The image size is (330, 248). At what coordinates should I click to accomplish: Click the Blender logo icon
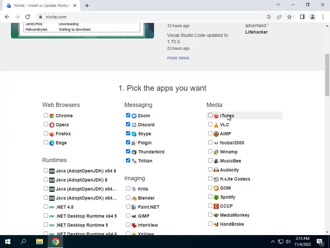(x=134, y=198)
